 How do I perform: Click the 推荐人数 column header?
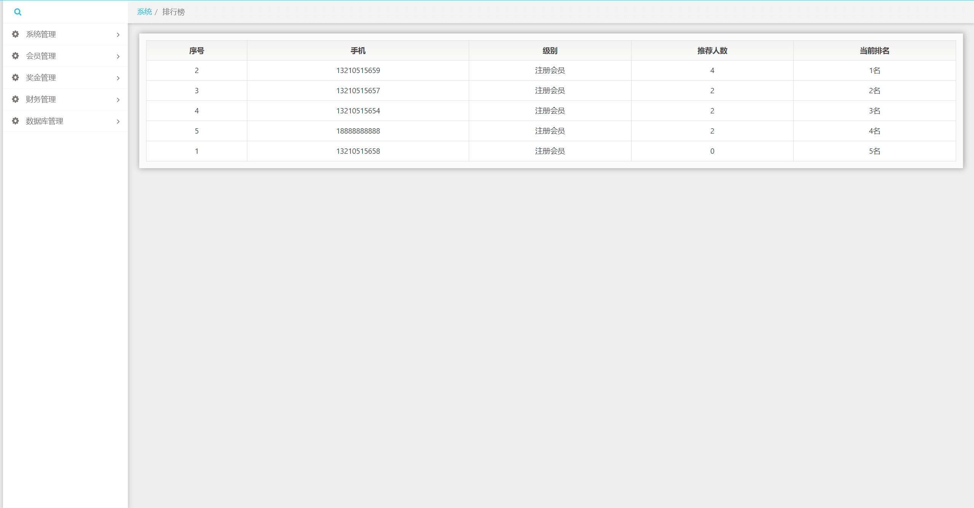coord(712,51)
